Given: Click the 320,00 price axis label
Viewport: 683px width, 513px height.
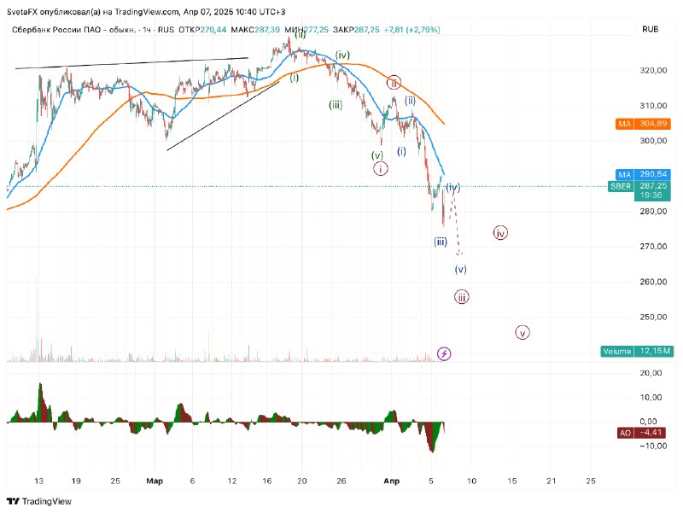Looking at the screenshot, I should point(653,70).
